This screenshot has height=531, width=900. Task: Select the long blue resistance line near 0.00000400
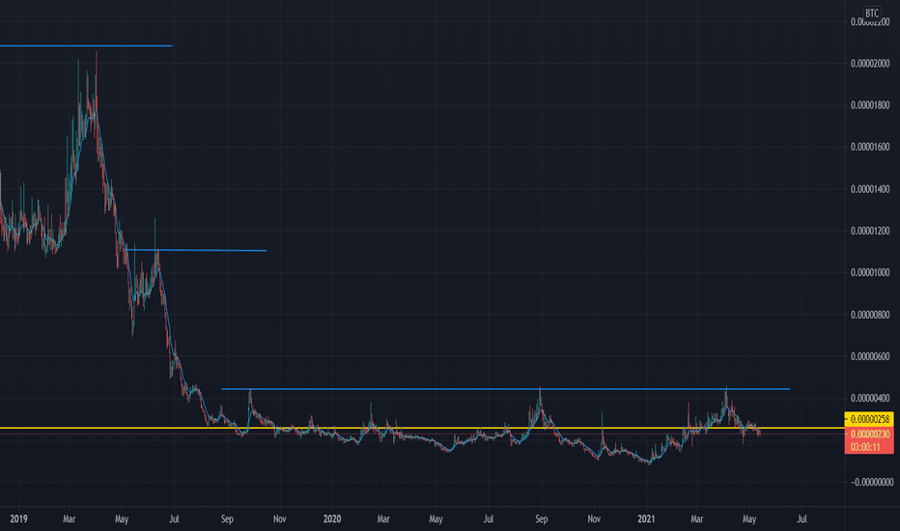pyautogui.click(x=505, y=389)
